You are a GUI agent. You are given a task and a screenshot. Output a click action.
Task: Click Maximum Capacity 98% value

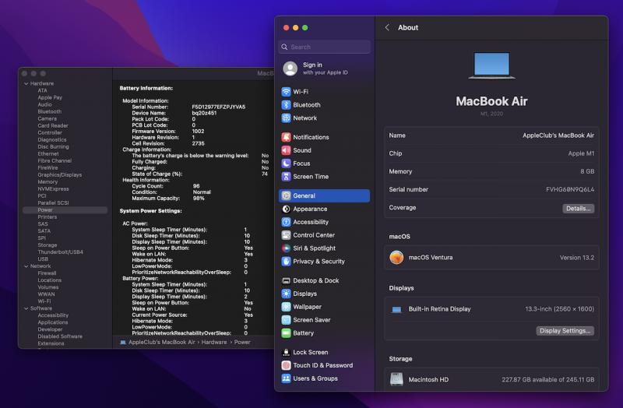click(199, 199)
